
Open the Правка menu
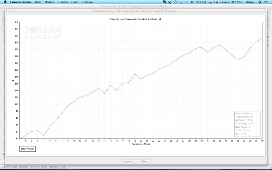tap(49, 2)
